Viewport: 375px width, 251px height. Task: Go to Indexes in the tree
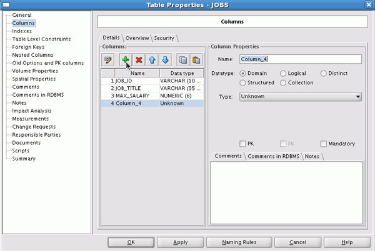(x=22, y=31)
